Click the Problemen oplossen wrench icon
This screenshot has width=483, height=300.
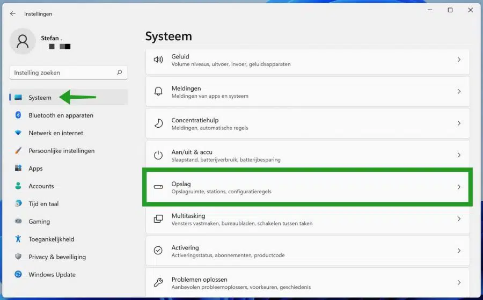click(x=158, y=282)
